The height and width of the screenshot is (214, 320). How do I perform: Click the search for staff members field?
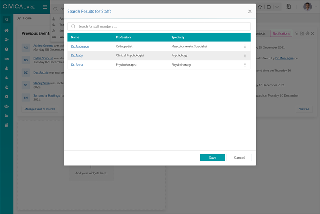pyautogui.click(x=159, y=26)
